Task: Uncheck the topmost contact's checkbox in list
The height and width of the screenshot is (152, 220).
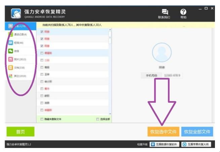Action: 42,32
